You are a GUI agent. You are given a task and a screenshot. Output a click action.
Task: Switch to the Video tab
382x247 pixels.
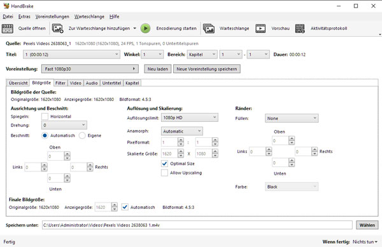76,83
